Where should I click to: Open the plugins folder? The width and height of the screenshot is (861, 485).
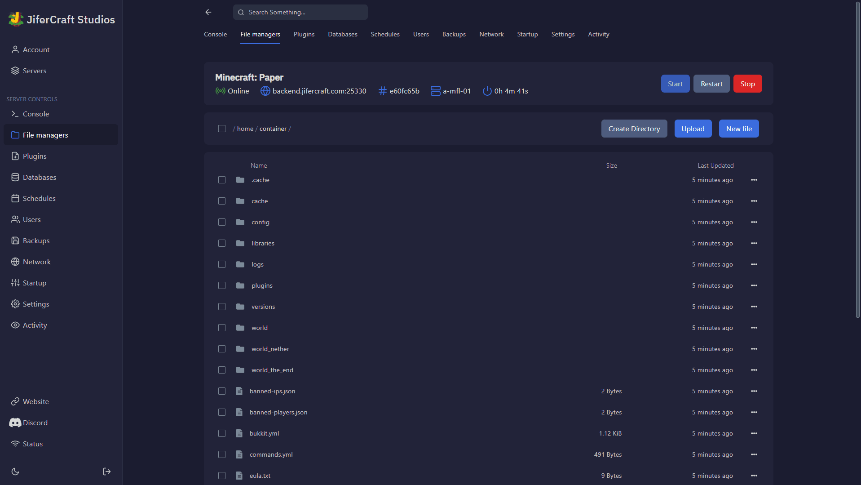[262, 285]
